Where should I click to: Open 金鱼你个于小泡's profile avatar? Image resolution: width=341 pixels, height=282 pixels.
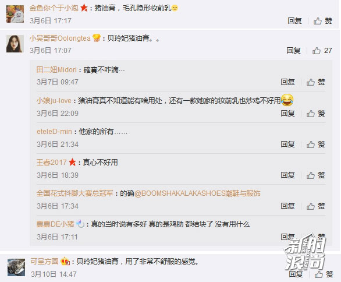click(x=15, y=14)
